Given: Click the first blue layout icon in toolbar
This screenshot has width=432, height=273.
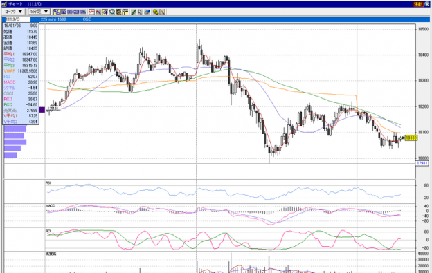Looking at the screenshot, I should [x=56, y=12].
